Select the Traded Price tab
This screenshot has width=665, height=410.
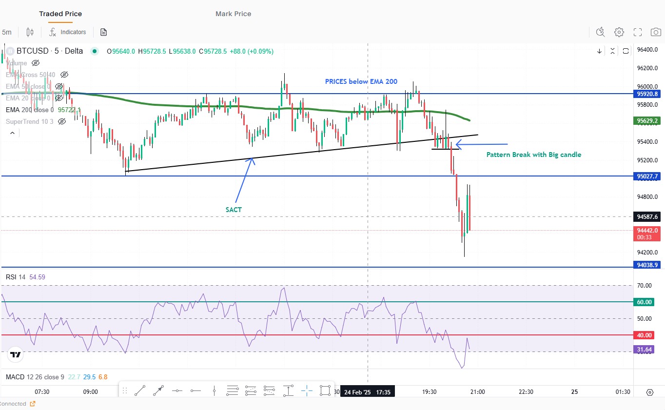tap(60, 14)
